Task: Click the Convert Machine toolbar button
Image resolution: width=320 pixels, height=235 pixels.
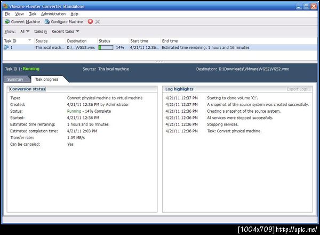Action: (22, 22)
